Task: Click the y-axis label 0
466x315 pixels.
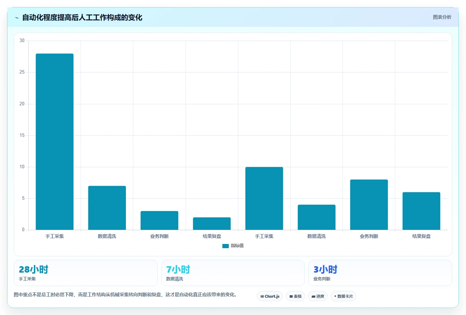Action: (x=23, y=230)
